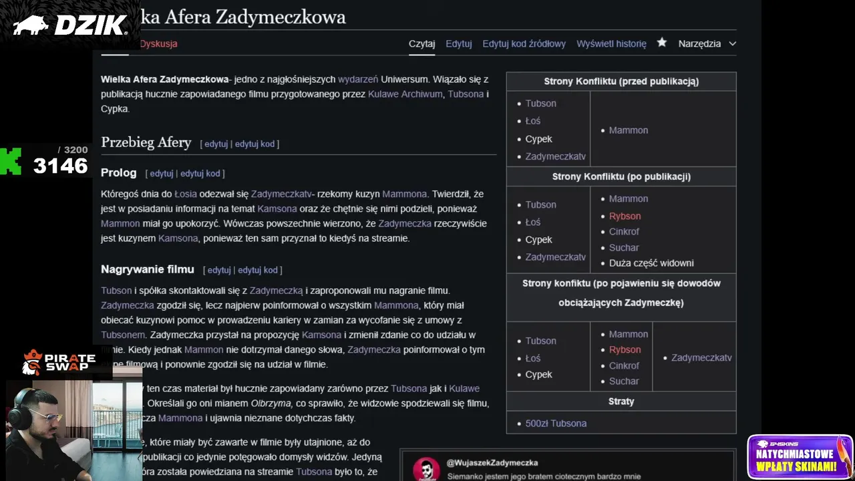The width and height of the screenshot is (855, 481).
Task: Select the Edytuj kod źródłowy tab
Action: click(524, 43)
